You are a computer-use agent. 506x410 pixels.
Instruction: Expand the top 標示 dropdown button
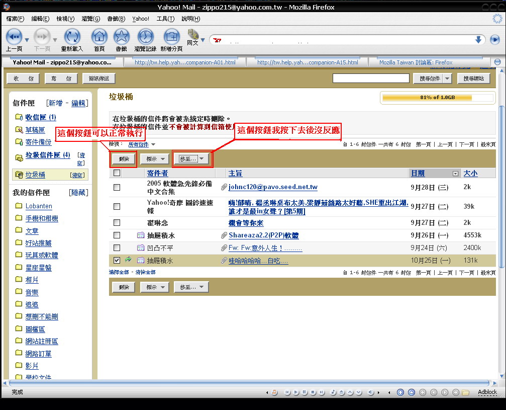[154, 159]
